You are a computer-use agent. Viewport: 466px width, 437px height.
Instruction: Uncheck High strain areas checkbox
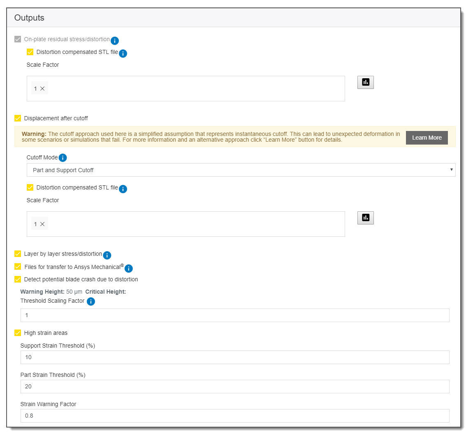(18, 333)
